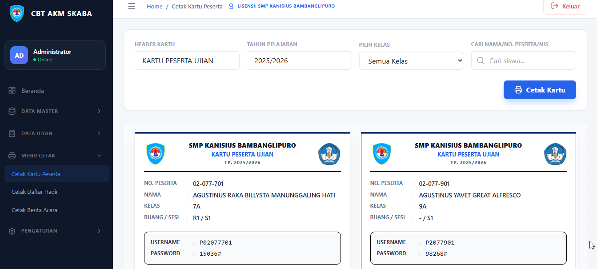Select Cetak Kartu Peserta menu item

click(x=57, y=174)
